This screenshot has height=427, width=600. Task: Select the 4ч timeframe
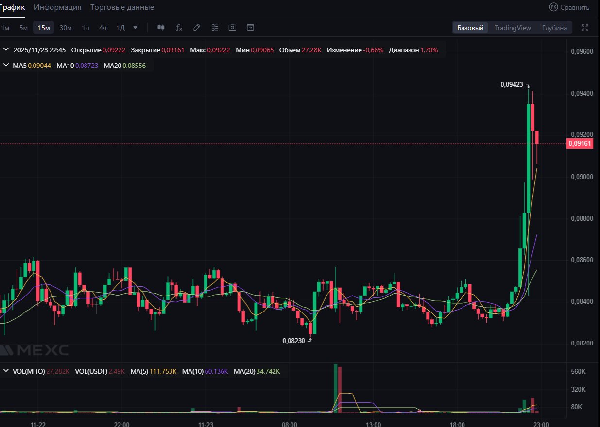click(x=103, y=28)
